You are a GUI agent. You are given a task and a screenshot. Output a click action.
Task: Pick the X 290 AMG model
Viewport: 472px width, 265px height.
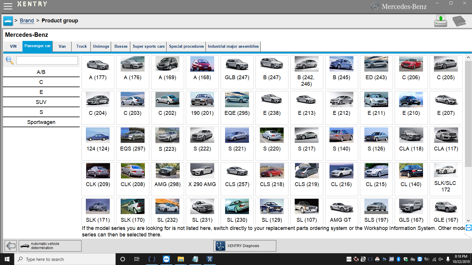(x=202, y=179)
